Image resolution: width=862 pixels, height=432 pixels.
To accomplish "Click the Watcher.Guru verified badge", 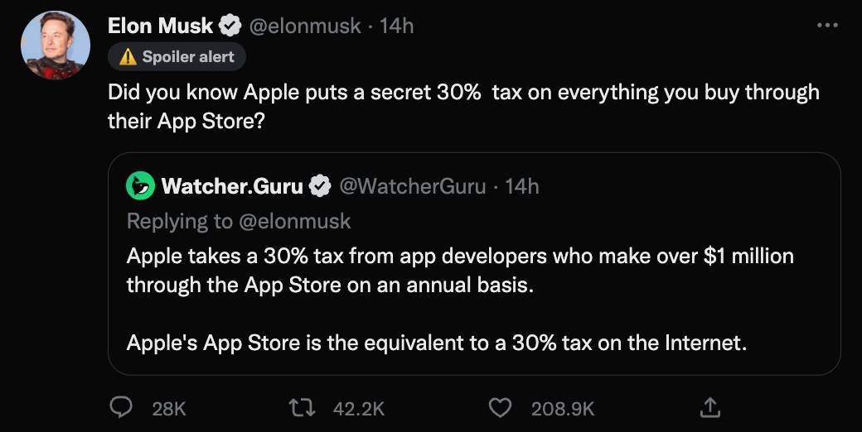I will pos(320,186).
